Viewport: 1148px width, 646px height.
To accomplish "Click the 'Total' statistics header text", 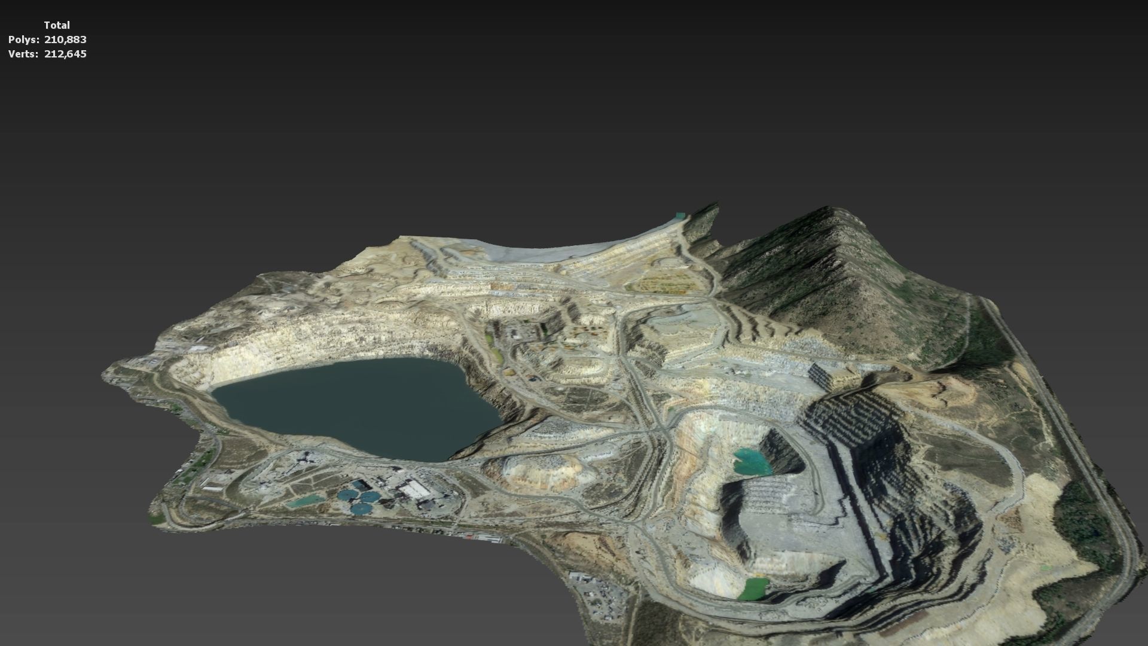I will 57,25.
